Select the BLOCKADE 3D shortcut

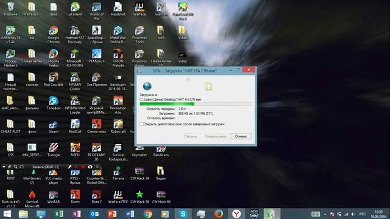pos(96,152)
